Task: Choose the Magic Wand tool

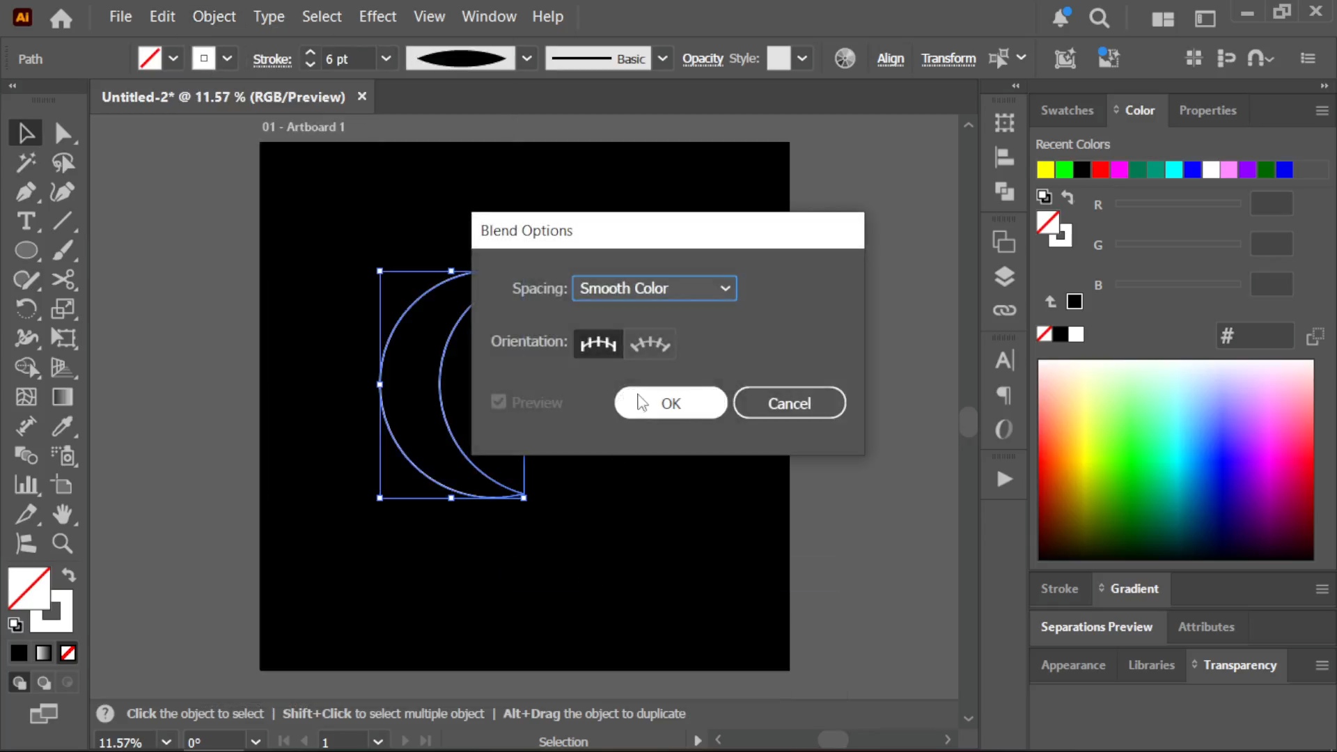Action: pyautogui.click(x=26, y=163)
